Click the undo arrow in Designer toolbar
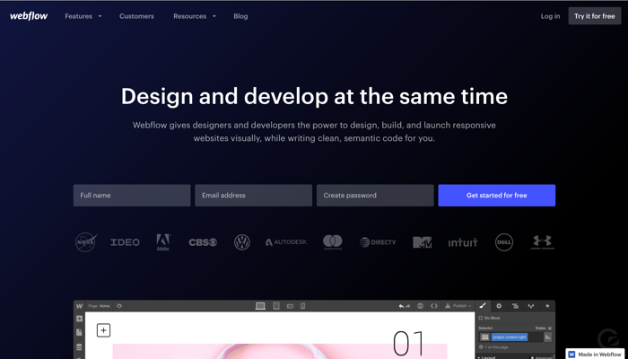Screen dimensions: 628x359 click(401, 306)
